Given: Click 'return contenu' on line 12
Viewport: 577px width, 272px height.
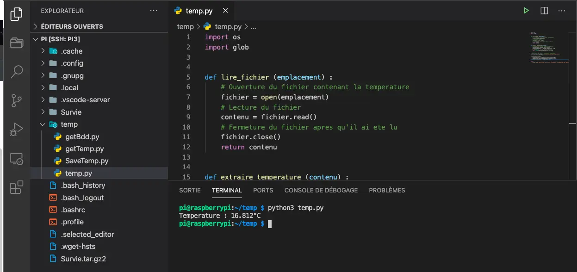Looking at the screenshot, I should [x=249, y=147].
